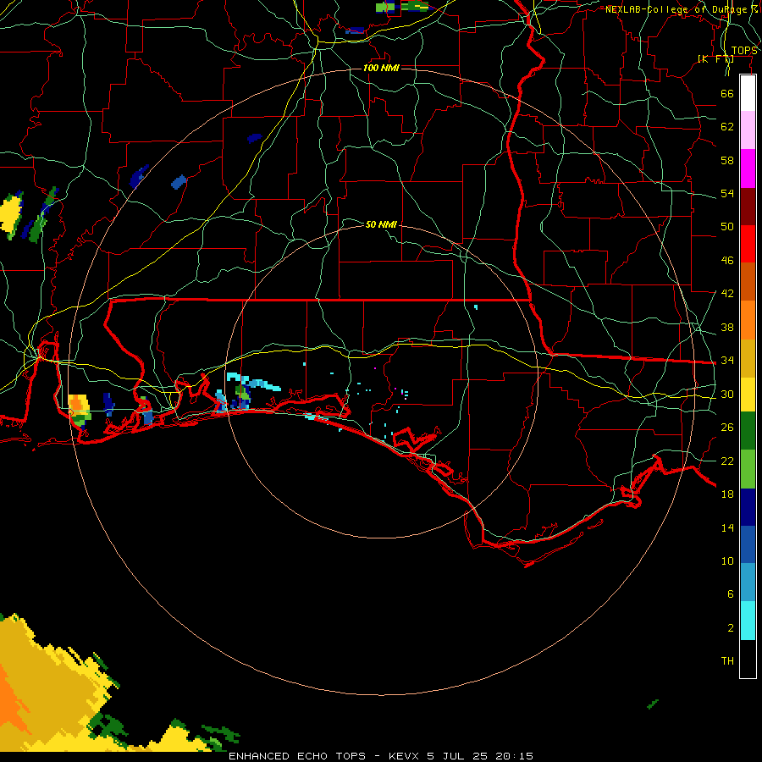Click the legend value 10
The image size is (762, 762).
point(727,560)
